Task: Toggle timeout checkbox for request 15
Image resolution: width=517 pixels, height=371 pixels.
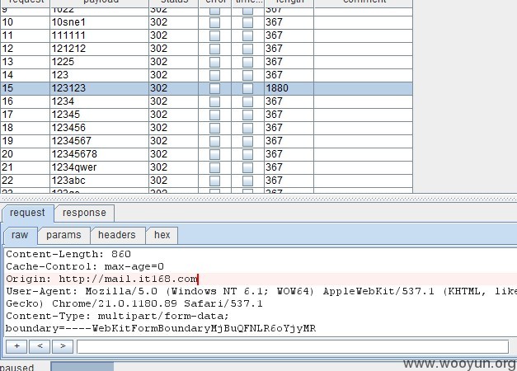Action: [247, 88]
